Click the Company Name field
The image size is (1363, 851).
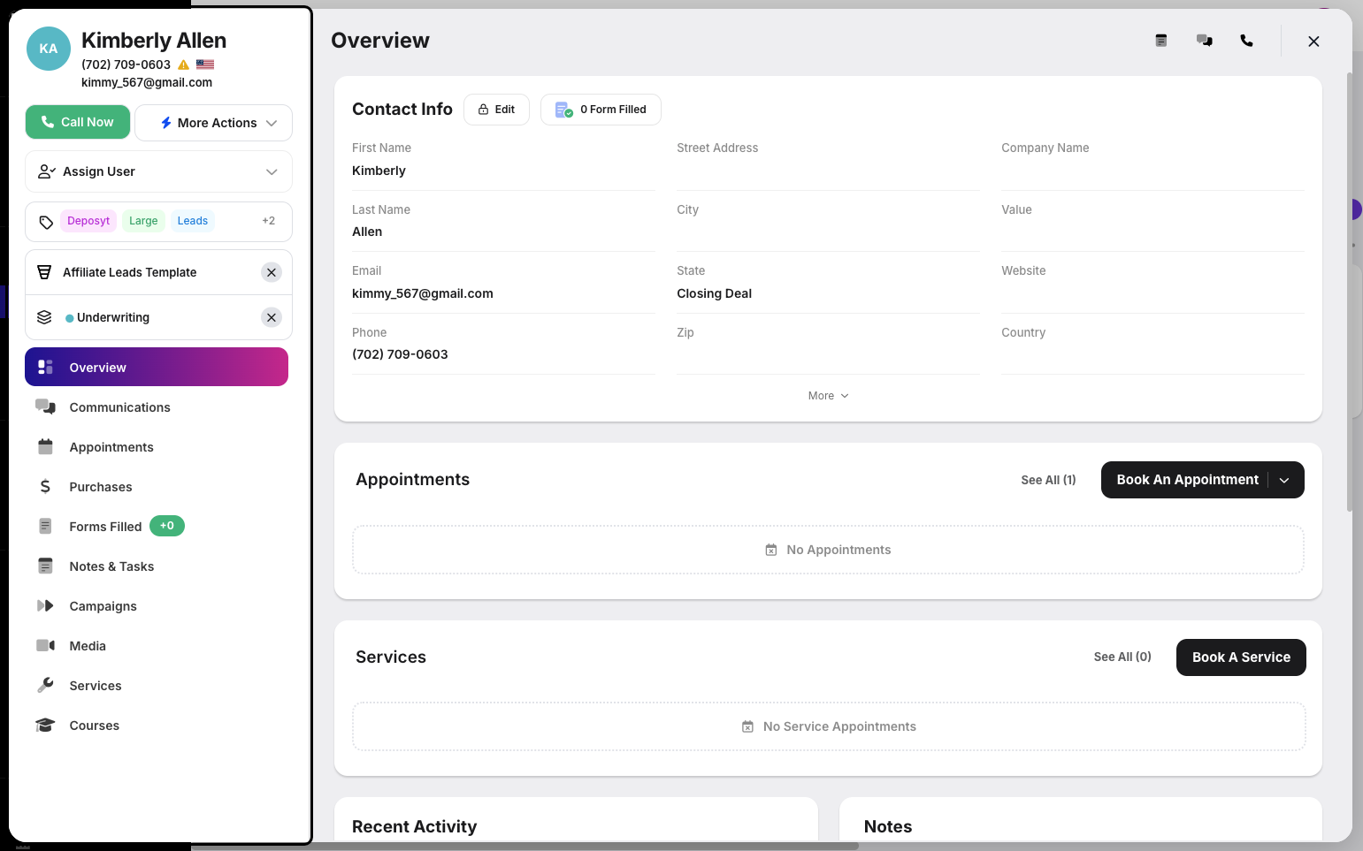1152,164
